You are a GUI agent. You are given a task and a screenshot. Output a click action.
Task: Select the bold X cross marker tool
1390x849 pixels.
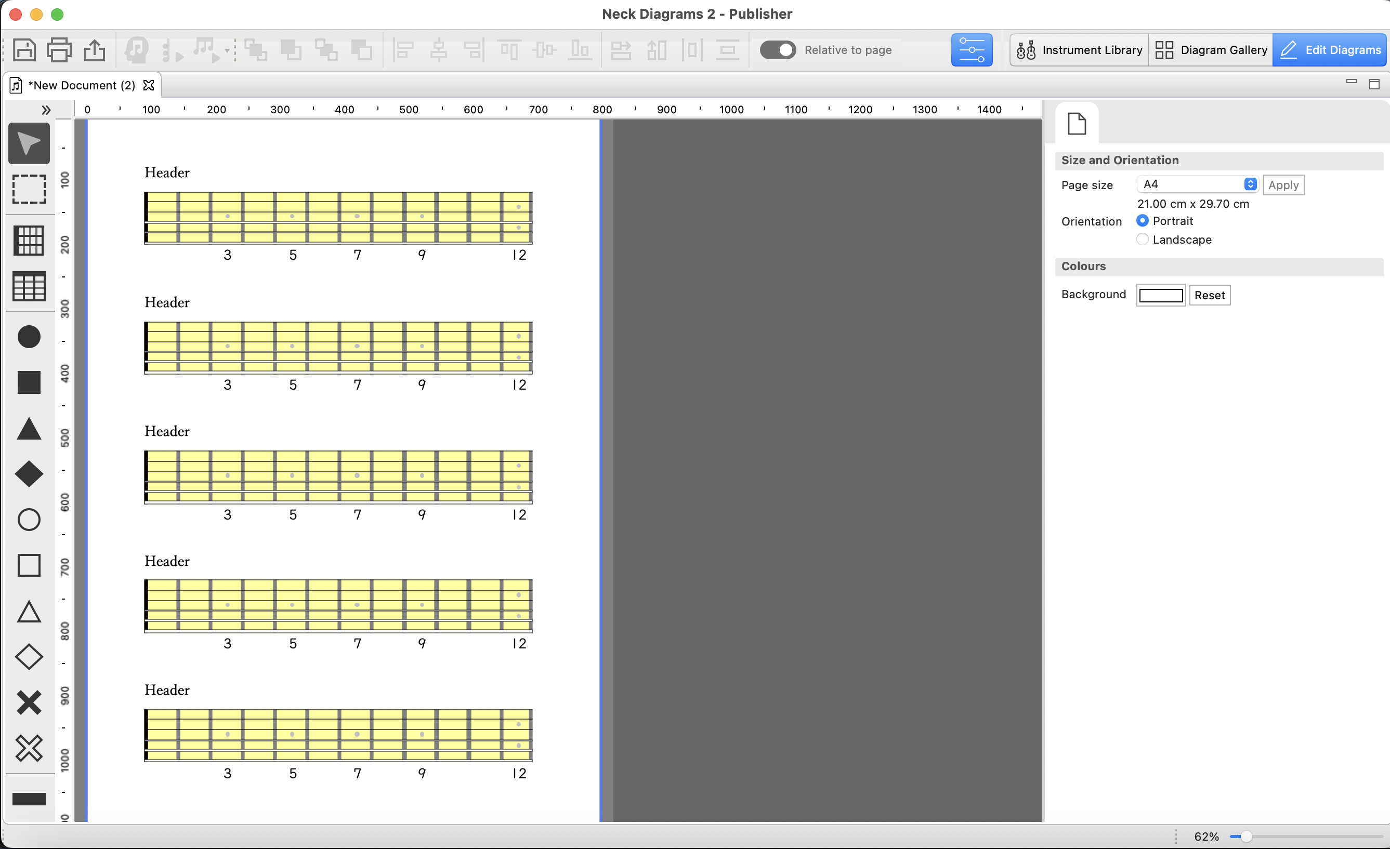coord(29,702)
